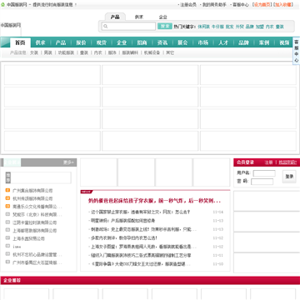Image resolution: width=300 pixels, height=300 pixels.
Task: Click the gray icon beside 'imee' listing
Action: point(7,247)
